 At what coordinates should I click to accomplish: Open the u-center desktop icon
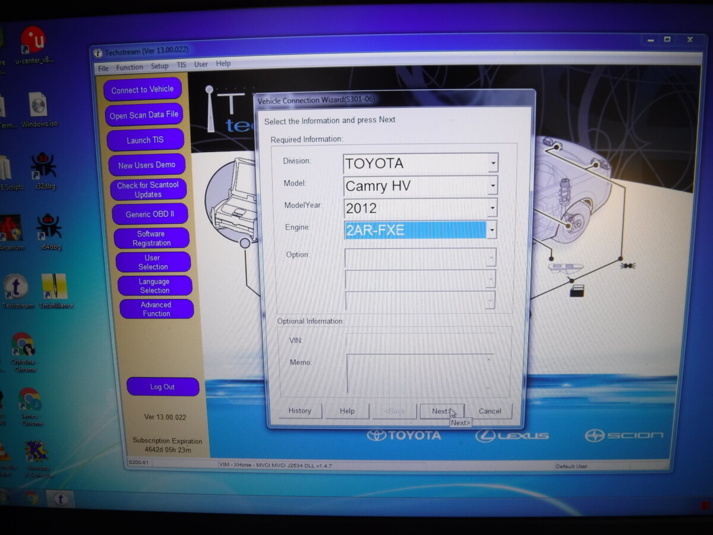(33, 45)
